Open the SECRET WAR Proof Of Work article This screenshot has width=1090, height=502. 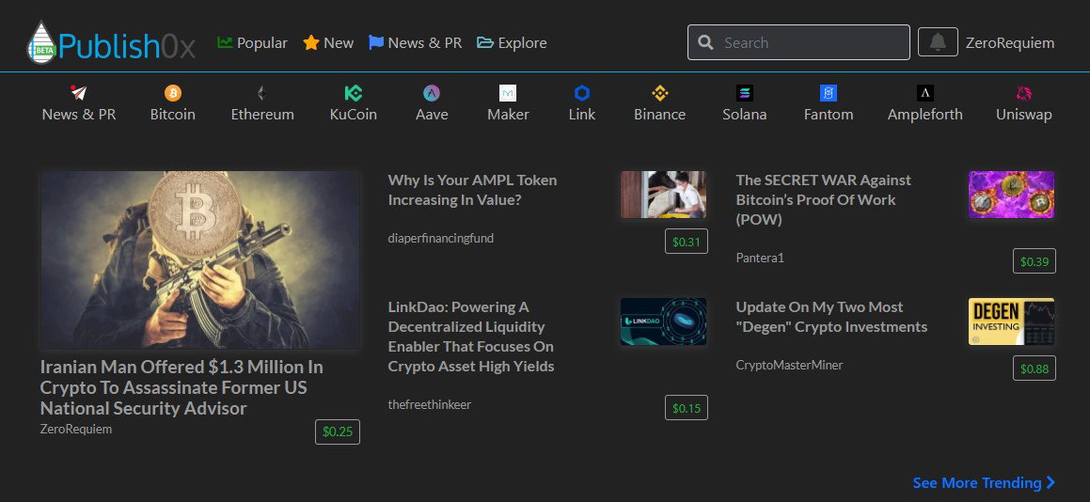[x=824, y=199]
